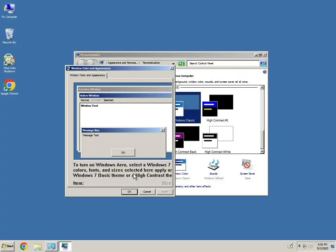Click the preview Message Box OK button
Viewport: 336px width, 252px height.
point(123,153)
